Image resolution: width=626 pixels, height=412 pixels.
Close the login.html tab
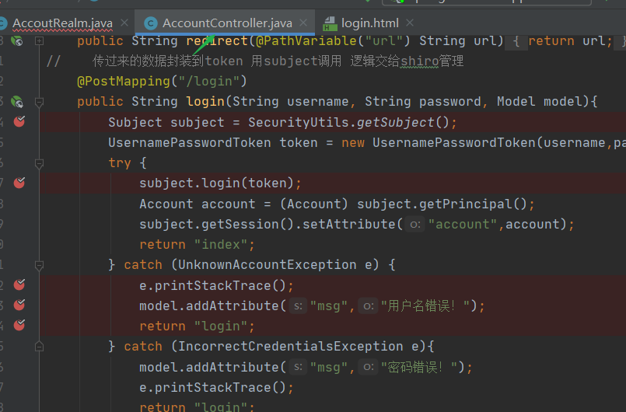pos(410,23)
